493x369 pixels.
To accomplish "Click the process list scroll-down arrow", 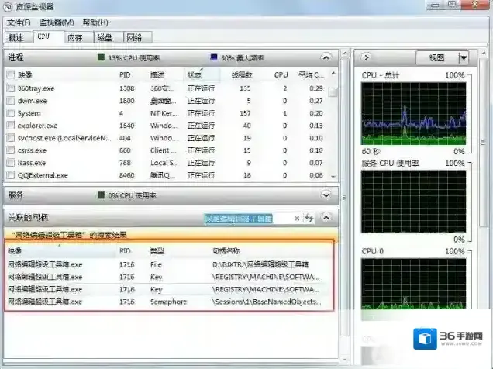I will click(x=333, y=177).
